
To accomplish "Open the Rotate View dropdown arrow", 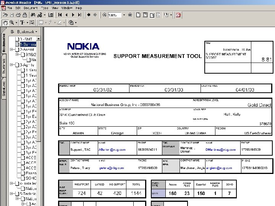I will 171,15.
